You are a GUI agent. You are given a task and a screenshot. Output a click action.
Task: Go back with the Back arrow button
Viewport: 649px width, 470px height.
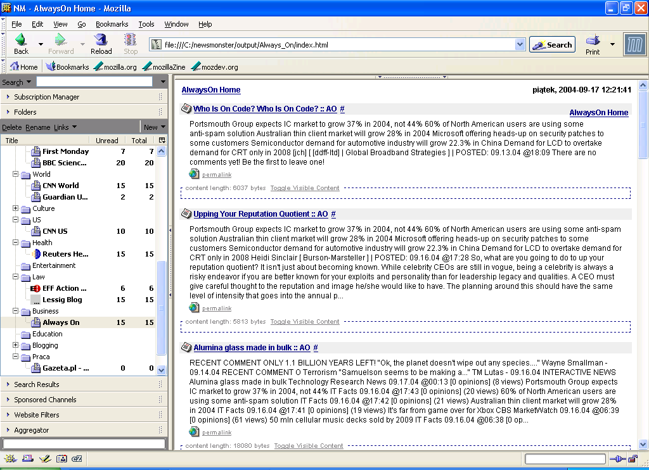click(21, 44)
